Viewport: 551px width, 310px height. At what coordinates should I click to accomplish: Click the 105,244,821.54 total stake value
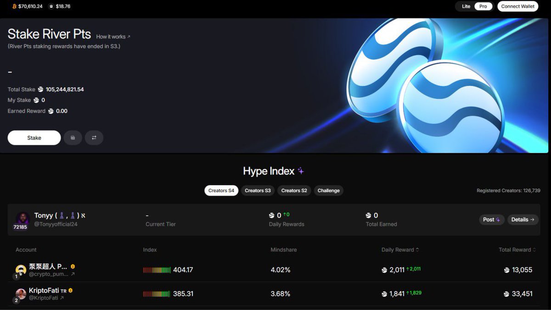point(65,89)
